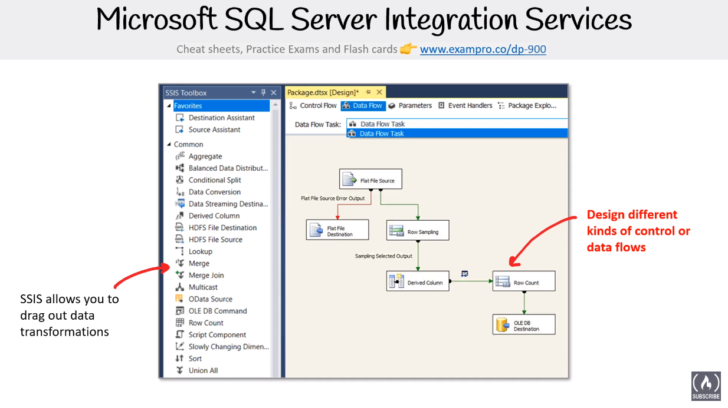Open the Data Flow Task combo box
Viewport: 728px width, 408px height.
(457, 124)
